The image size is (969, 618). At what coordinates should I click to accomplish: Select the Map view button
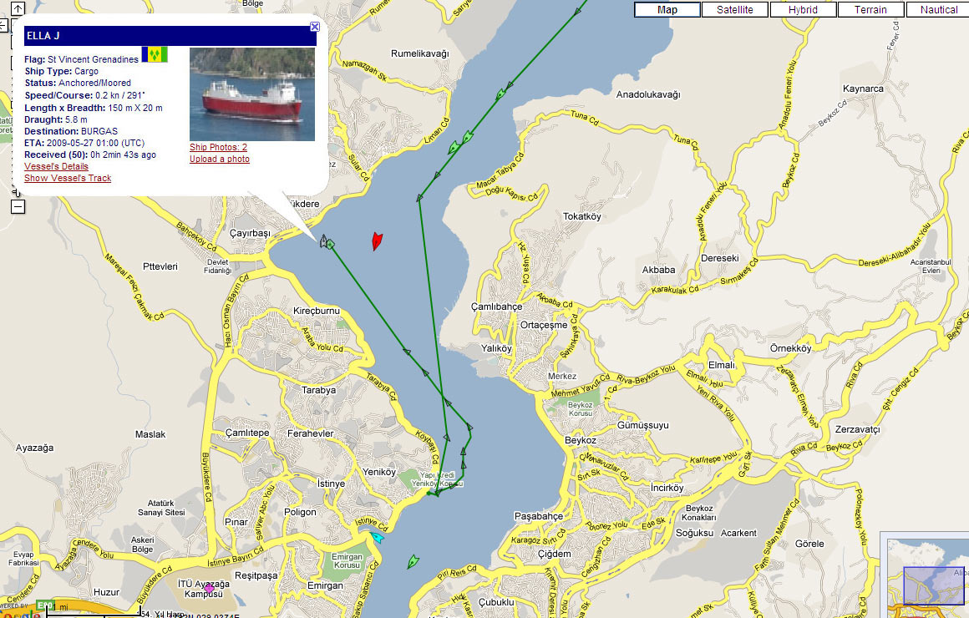coord(667,10)
